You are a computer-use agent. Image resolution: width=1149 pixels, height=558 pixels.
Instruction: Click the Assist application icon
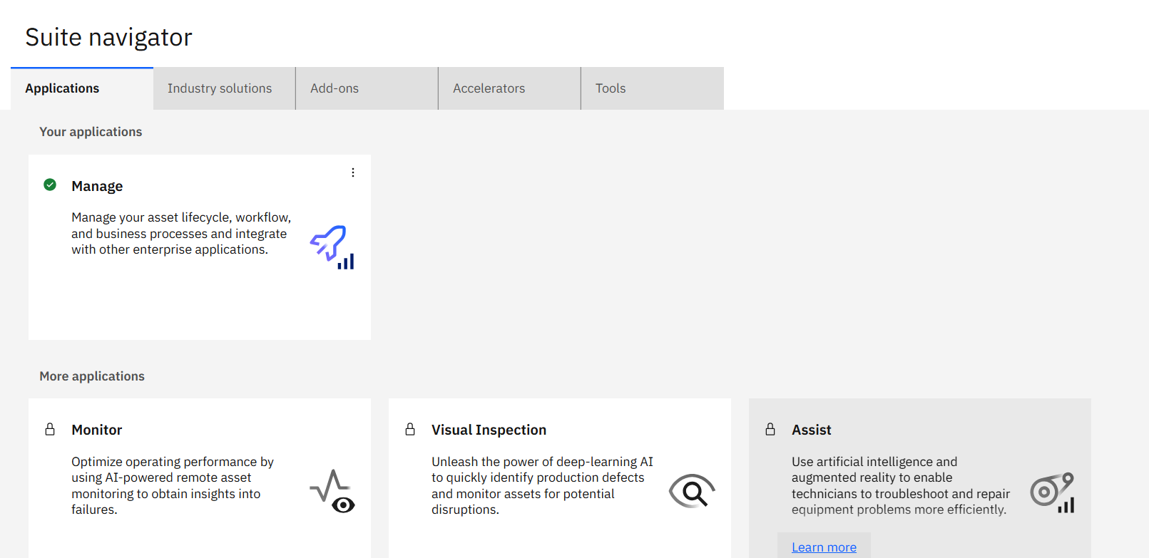pyautogui.click(x=1052, y=492)
